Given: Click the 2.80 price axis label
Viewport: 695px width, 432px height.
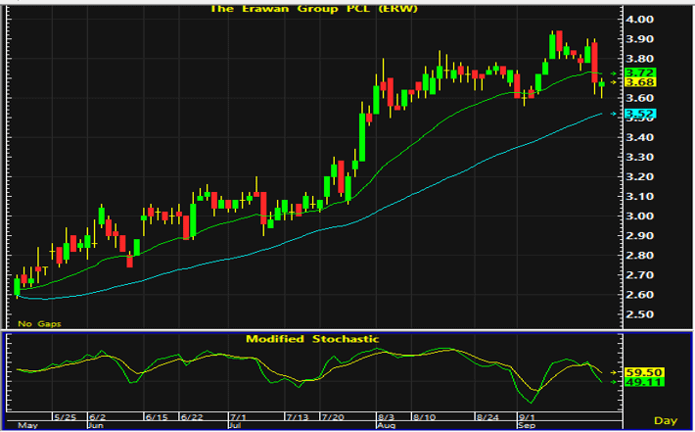Looking at the screenshot, I should pyautogui.click(x=640, y=256).
